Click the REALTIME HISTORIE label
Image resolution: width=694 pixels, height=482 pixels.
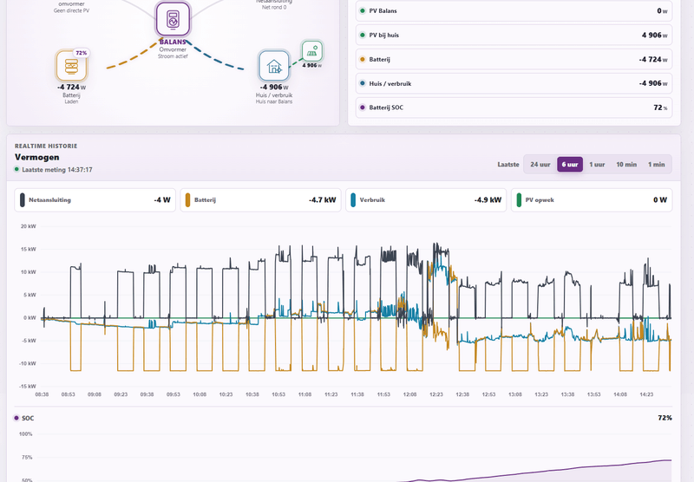click(46, 146)
